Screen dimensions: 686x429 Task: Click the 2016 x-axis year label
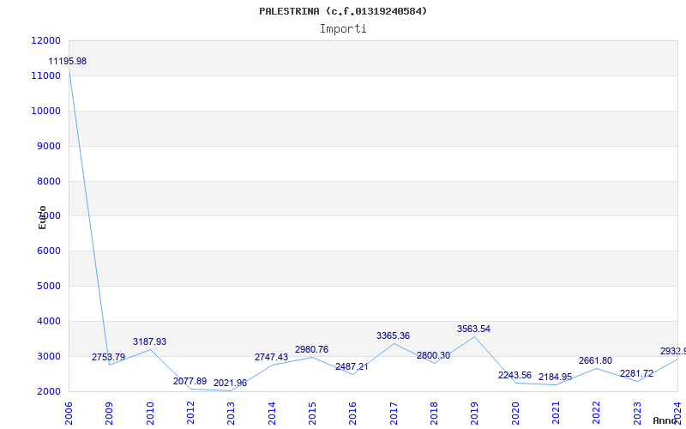pos(352,414)
